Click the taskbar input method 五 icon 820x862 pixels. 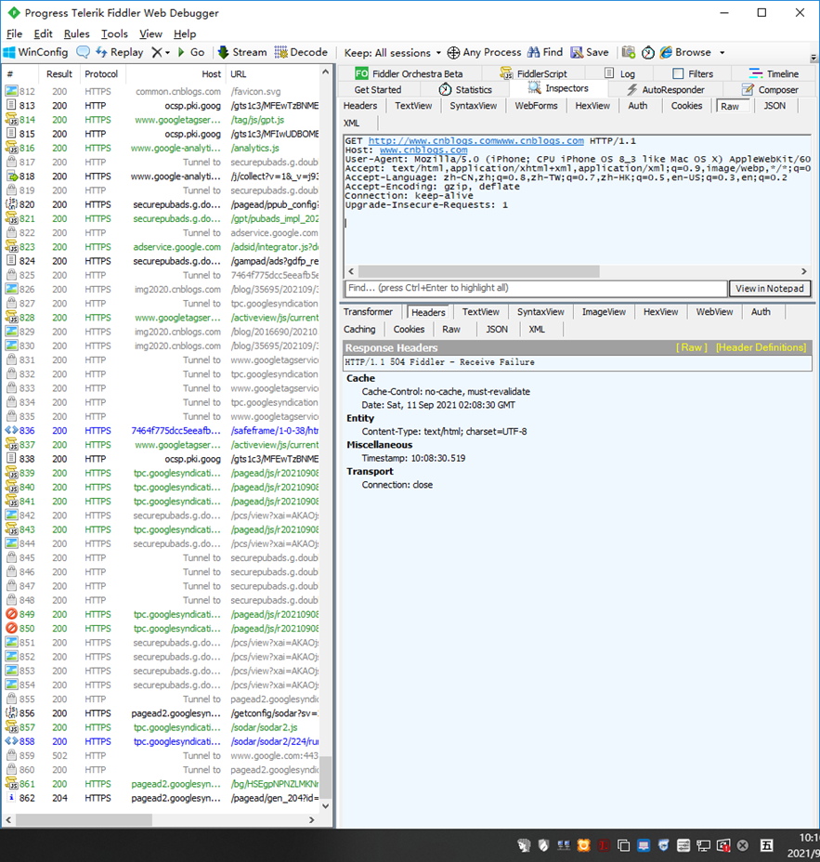(767, 845)
